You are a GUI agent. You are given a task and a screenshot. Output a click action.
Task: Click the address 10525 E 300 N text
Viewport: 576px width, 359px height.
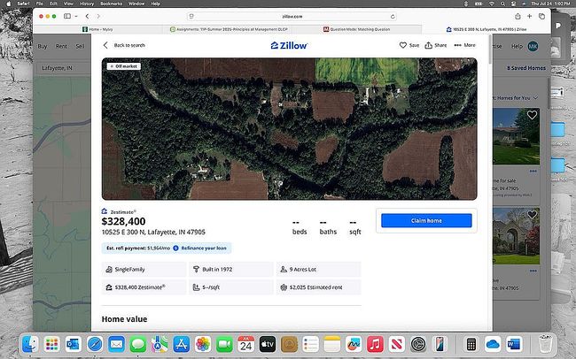(153, 233)
